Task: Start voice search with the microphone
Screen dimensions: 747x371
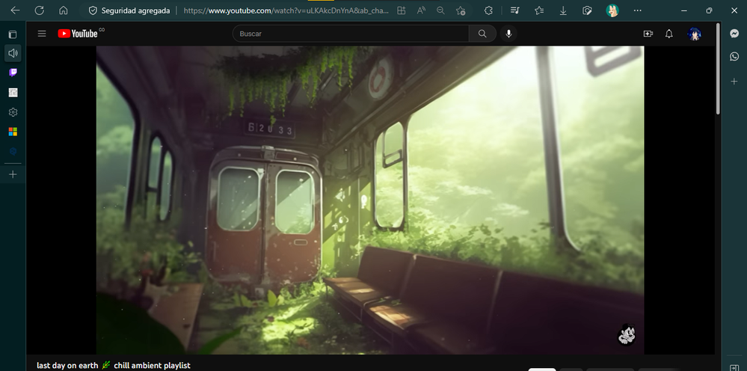Action: tap(508, 34)
